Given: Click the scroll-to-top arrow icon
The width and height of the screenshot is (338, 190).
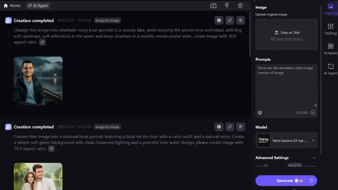Looking at the screenshot, I should point(226,5).
